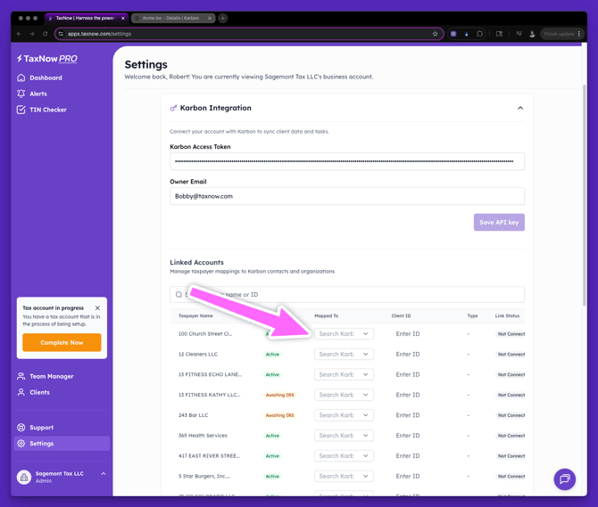
Task: Open Alerts bell icon in sidebar
Action: [21, 94]
